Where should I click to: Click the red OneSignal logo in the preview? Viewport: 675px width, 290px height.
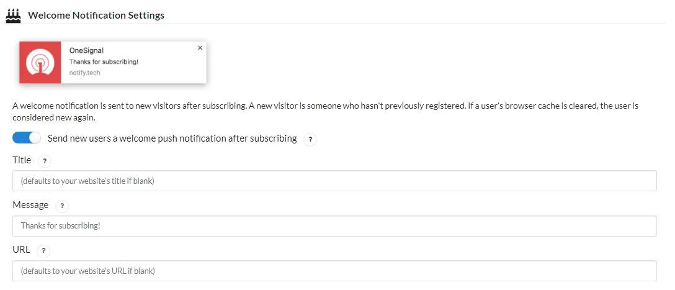click(40, 63)
